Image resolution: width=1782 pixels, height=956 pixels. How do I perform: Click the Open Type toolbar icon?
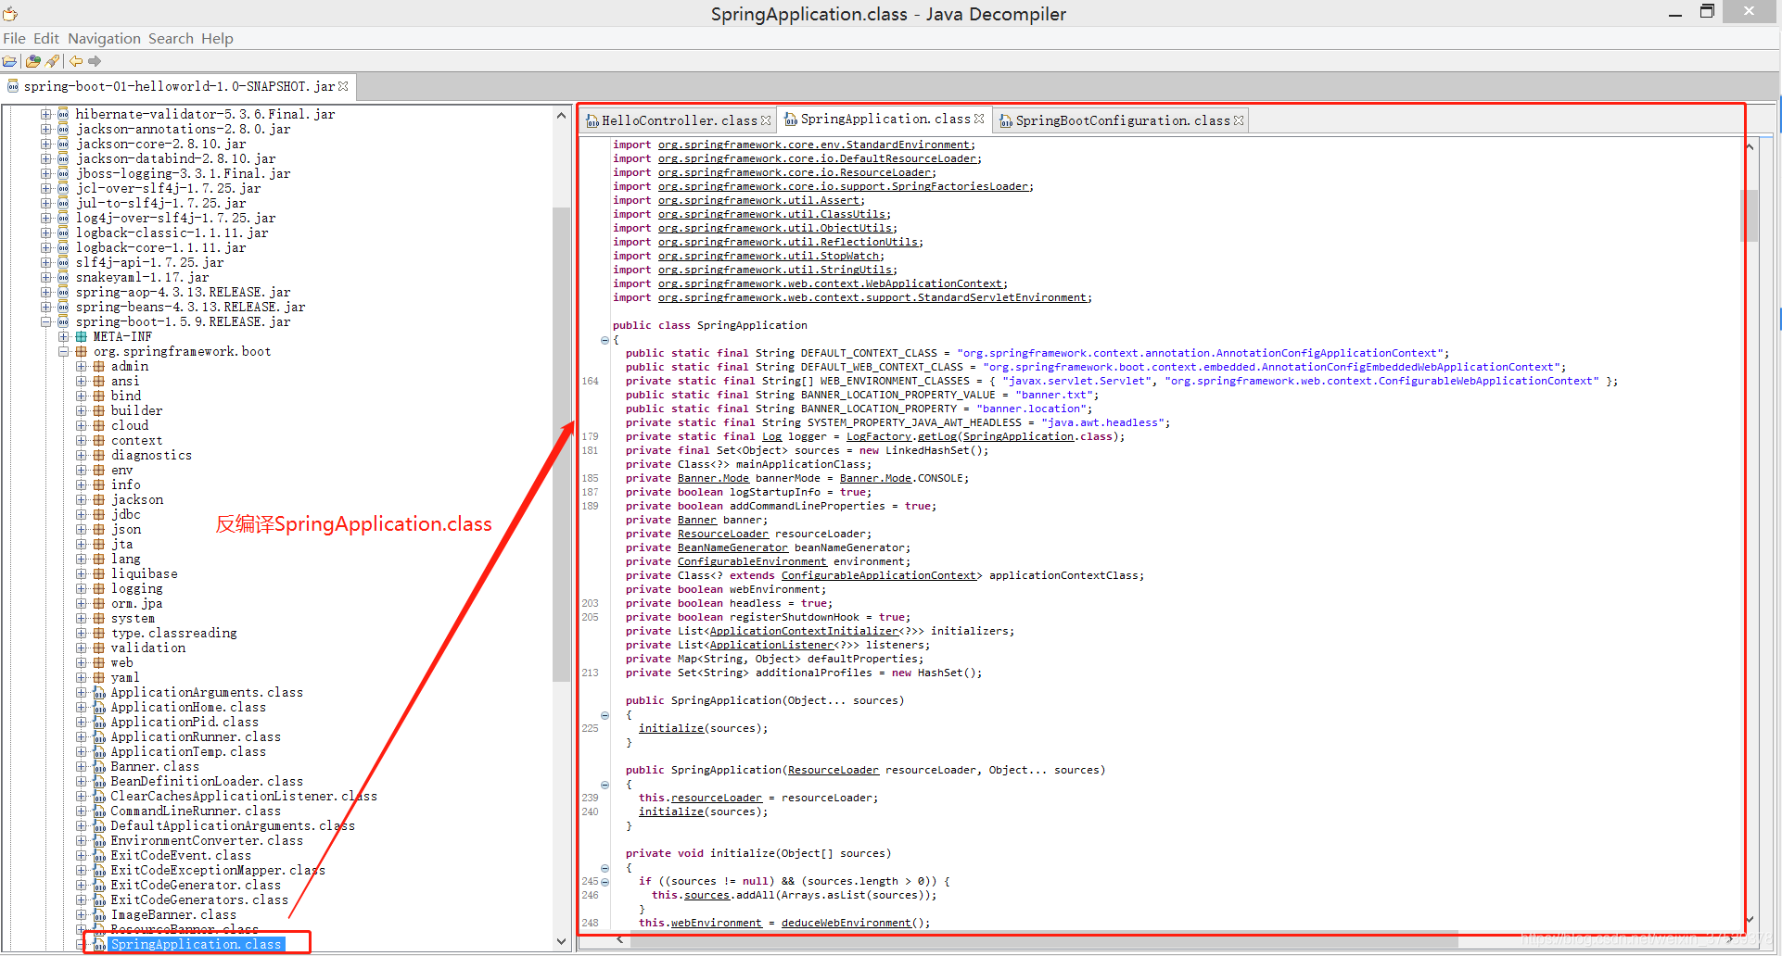[32, 61]
